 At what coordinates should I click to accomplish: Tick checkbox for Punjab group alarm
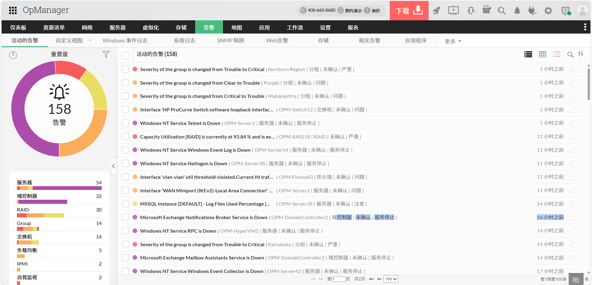(x=125, y=83)
